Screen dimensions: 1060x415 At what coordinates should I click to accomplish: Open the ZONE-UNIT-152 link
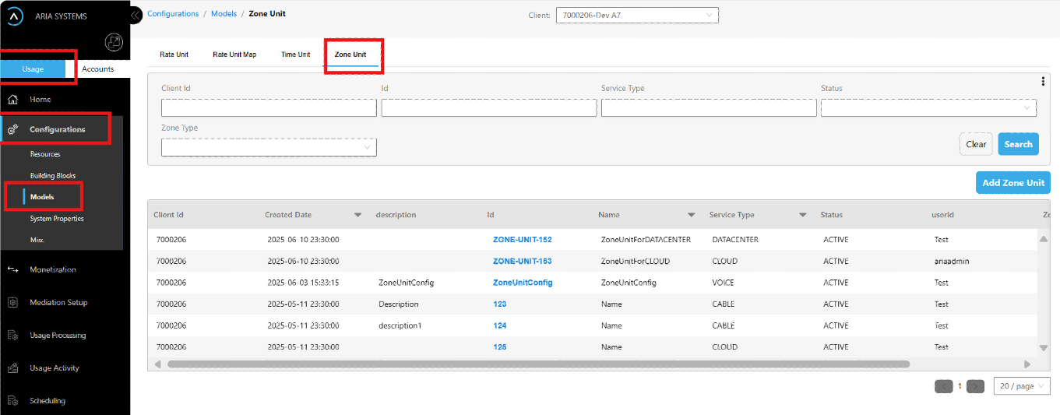click(x=522, y=240)
